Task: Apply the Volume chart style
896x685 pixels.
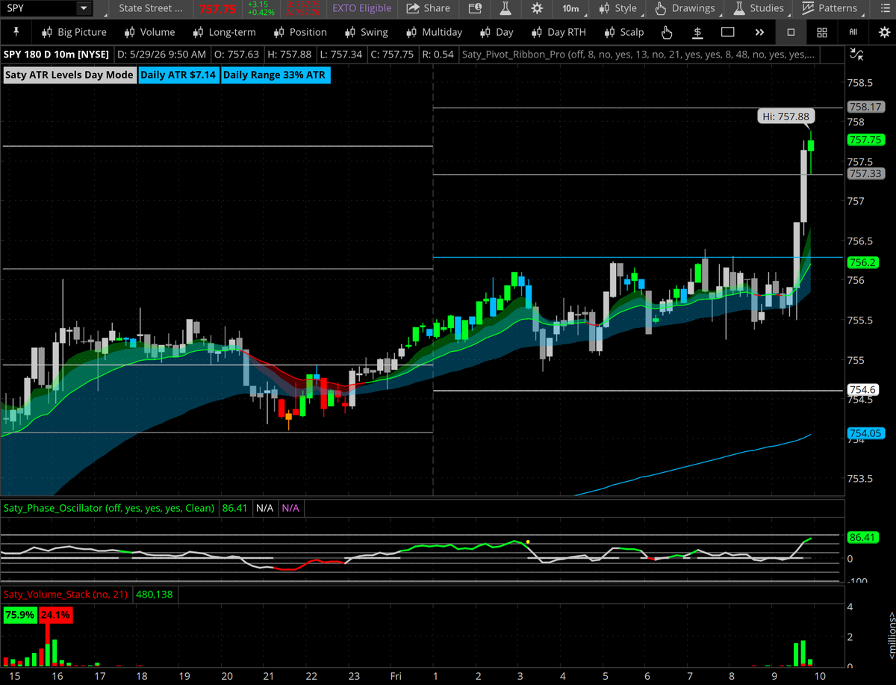Action: 149,32
